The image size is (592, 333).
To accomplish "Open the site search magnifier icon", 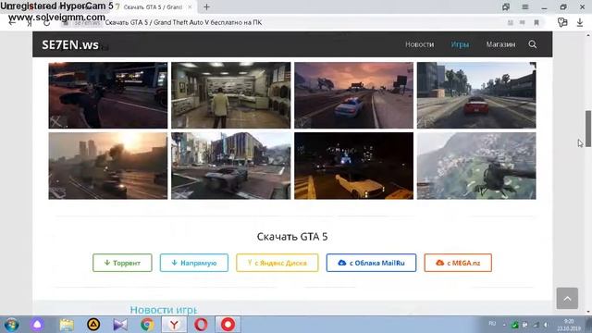I will (533, 44).
